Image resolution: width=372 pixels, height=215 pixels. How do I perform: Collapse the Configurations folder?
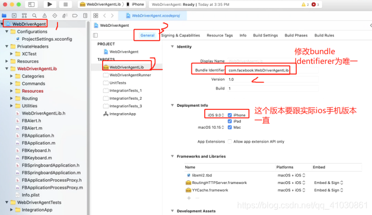click(6, 32)
